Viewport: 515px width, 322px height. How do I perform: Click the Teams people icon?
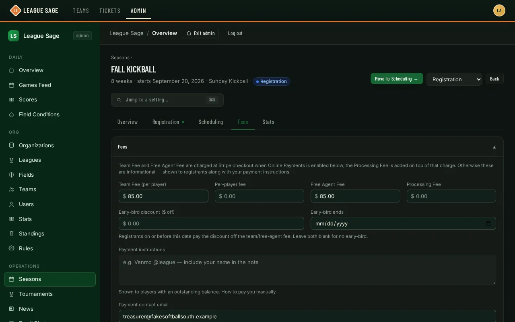[x=12, y=189]
